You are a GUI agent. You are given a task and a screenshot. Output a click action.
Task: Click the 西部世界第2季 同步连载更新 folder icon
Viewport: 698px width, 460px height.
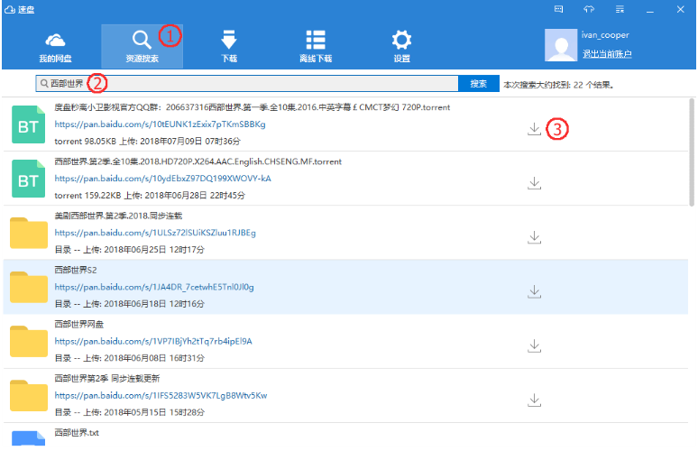28,395
